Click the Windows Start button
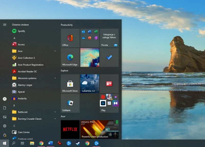This screenshot has width=205, height=147. click(x=4, y=143)
